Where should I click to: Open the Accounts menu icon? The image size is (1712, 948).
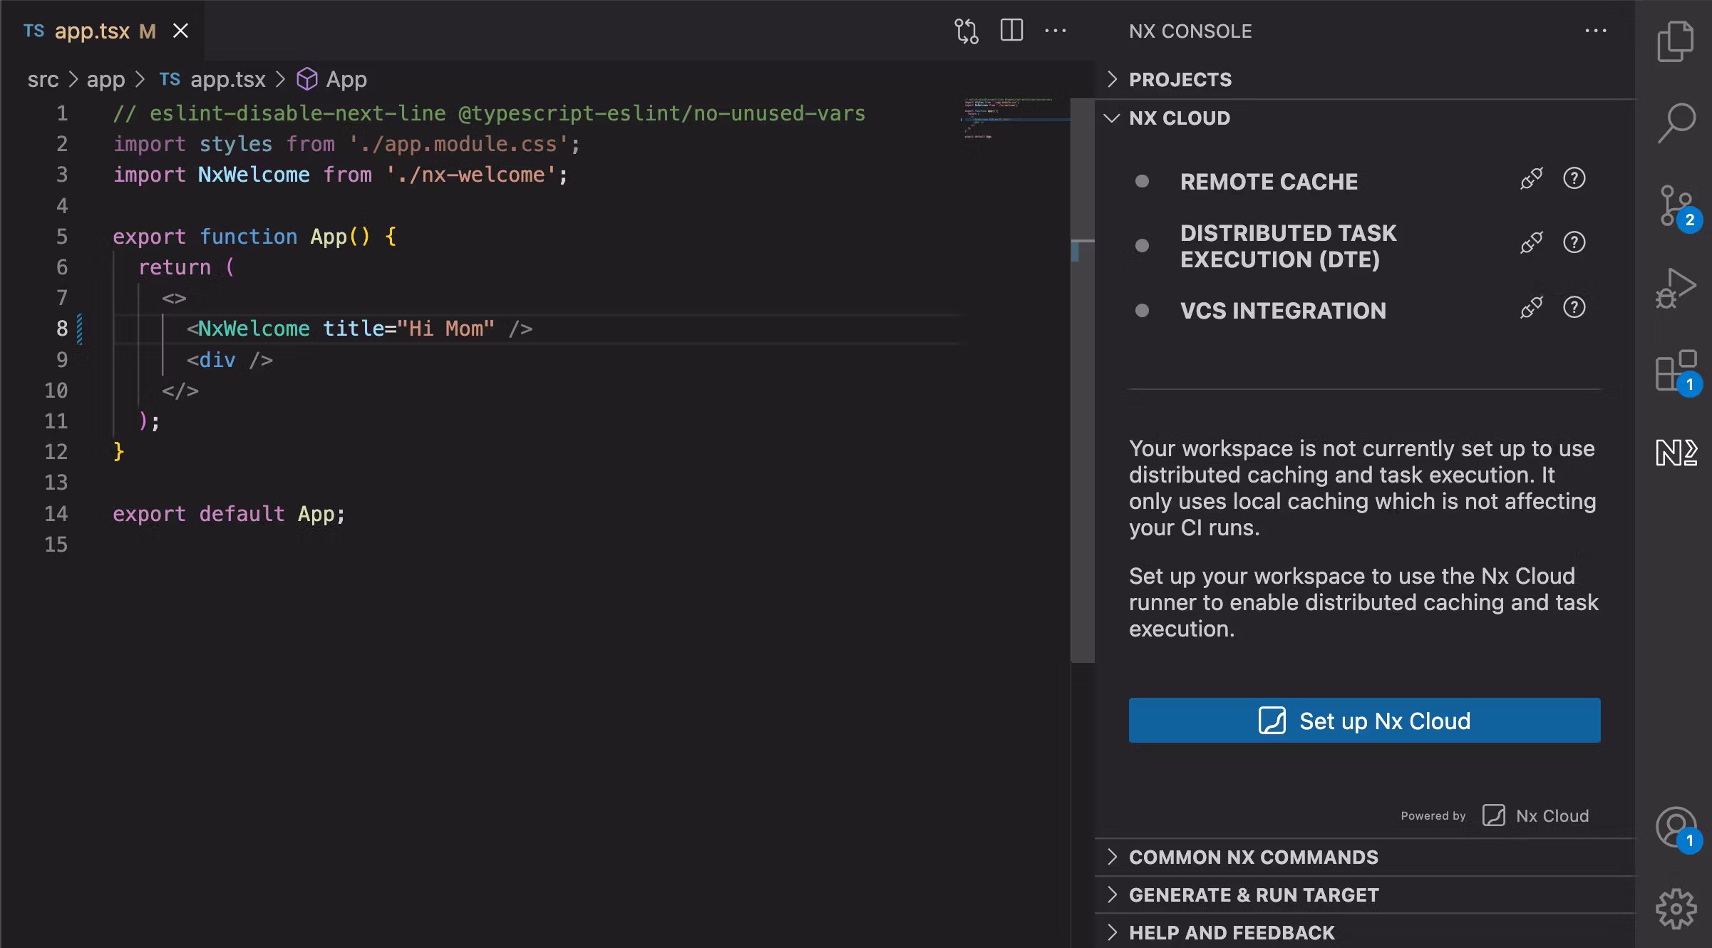[1675, 827]
